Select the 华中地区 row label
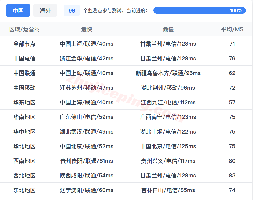 (x=24, y=132)
